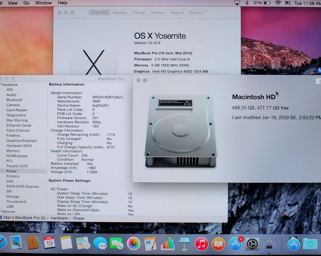Screen dimensions: 321x256
Task: Open the View menu
Action: point(13,3)
